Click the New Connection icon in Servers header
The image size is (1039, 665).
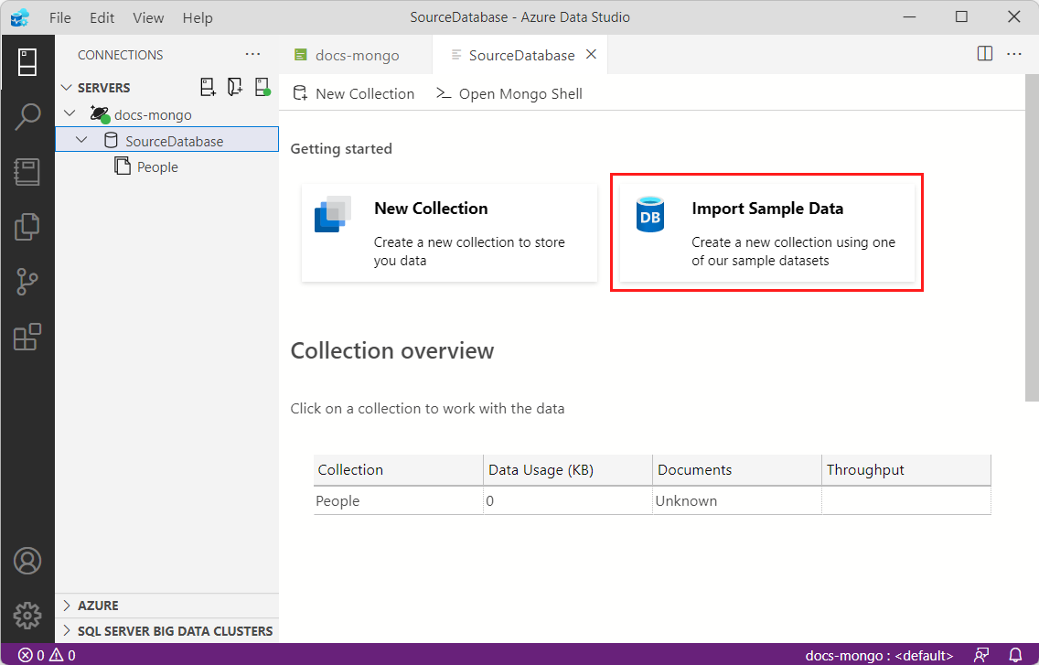(x=208, y=88)
